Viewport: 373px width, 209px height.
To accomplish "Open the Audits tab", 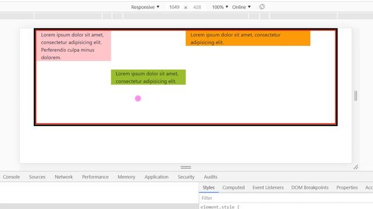I will click(210, 176).
